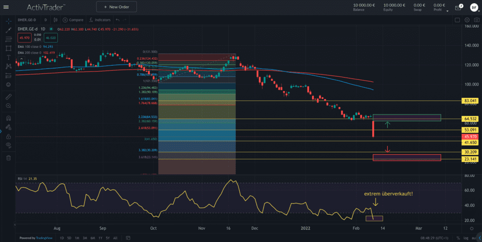Open the DF account profile dropdown

(x=473, y=8)
